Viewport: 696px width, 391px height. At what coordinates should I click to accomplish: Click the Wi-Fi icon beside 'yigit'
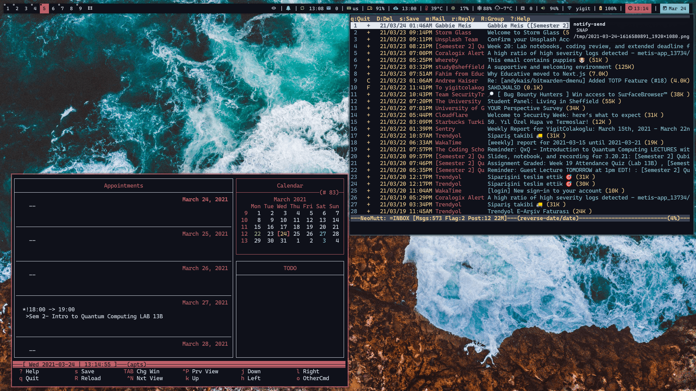pyautogui.click(x=569, y=8)
